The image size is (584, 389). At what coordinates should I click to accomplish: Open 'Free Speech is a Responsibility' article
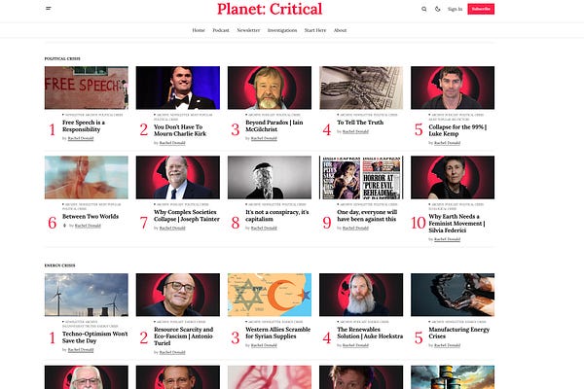pos(84,125)
